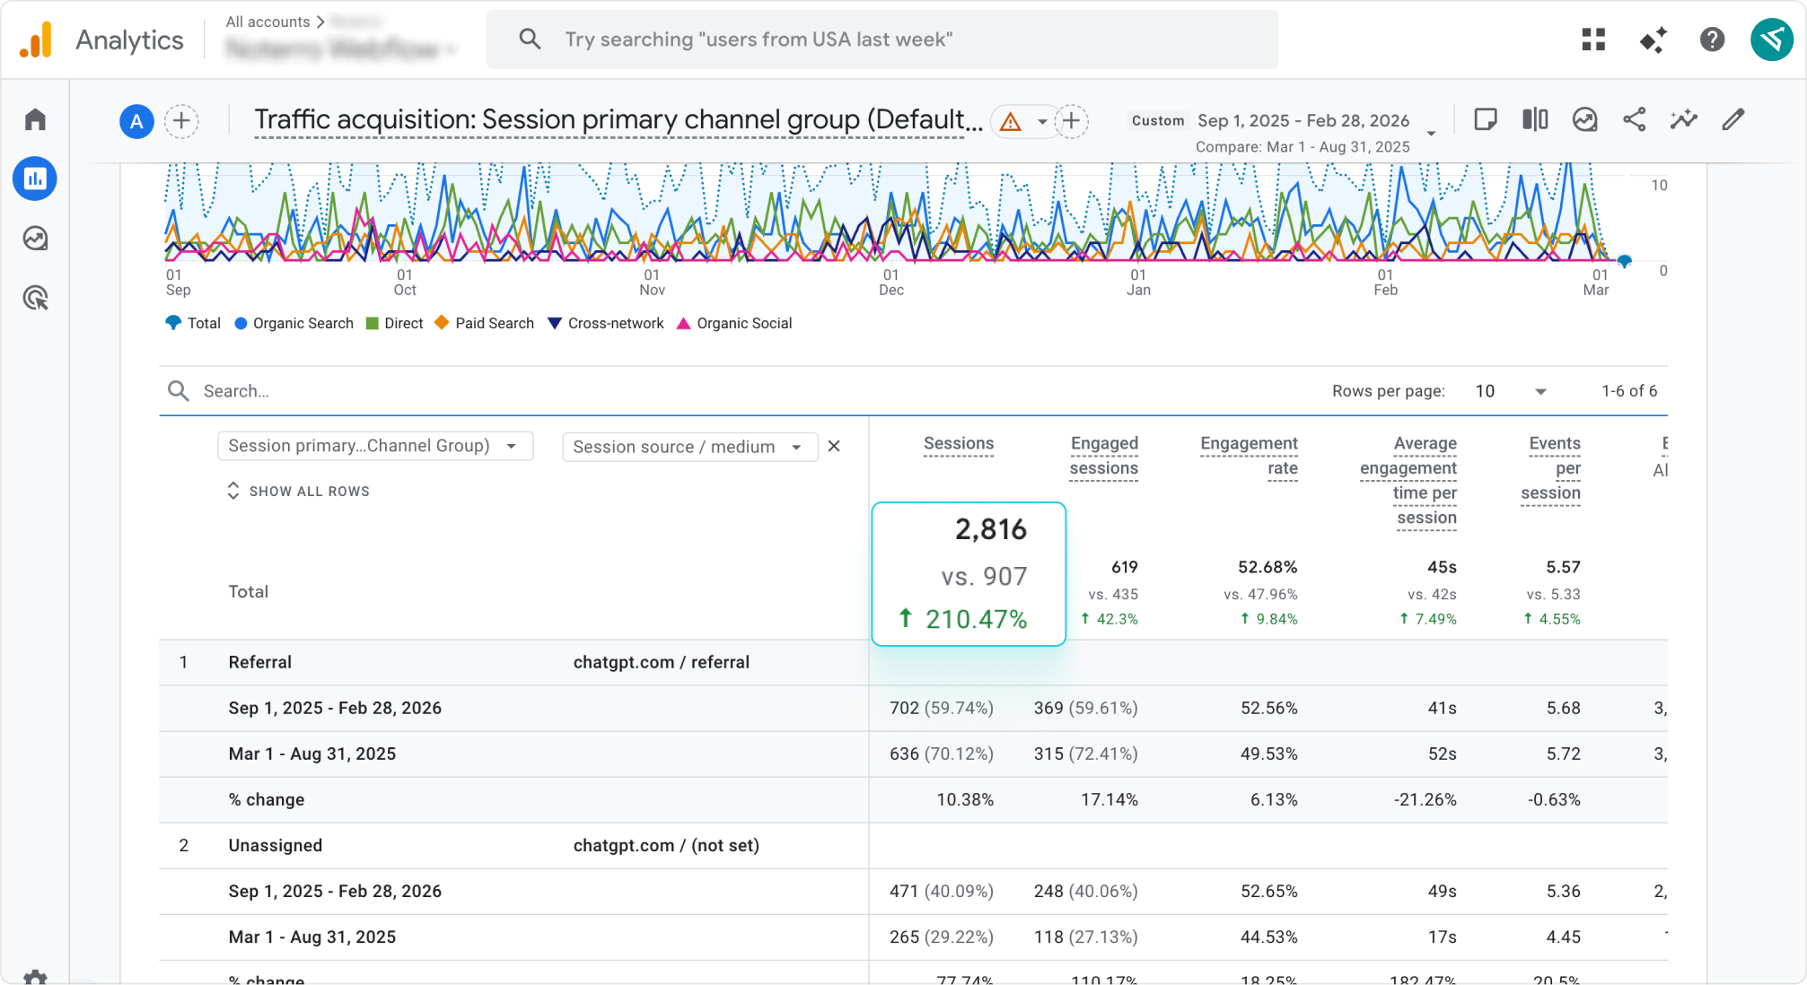
Task: Open the Session source / medium dropdown
Action: click(x=689, y=447)
